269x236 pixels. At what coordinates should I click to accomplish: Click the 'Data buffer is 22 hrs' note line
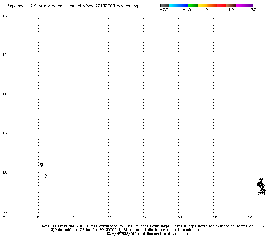[129, 230]
